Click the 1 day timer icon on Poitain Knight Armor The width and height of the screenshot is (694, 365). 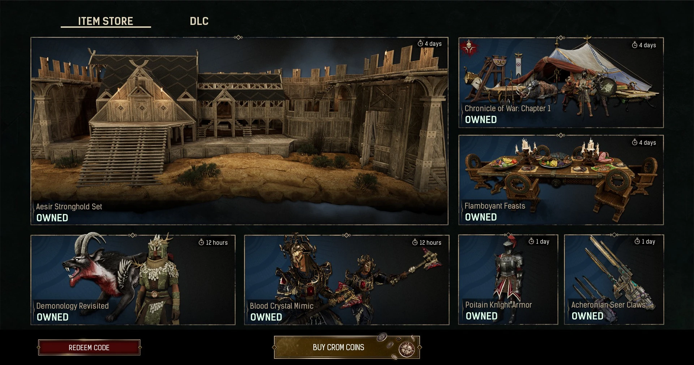coord(531,241)
